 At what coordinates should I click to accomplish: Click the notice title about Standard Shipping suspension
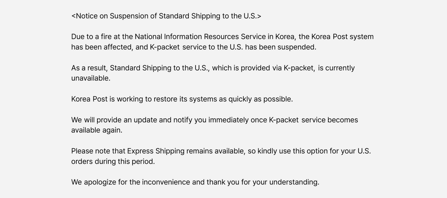coord(166,16)
